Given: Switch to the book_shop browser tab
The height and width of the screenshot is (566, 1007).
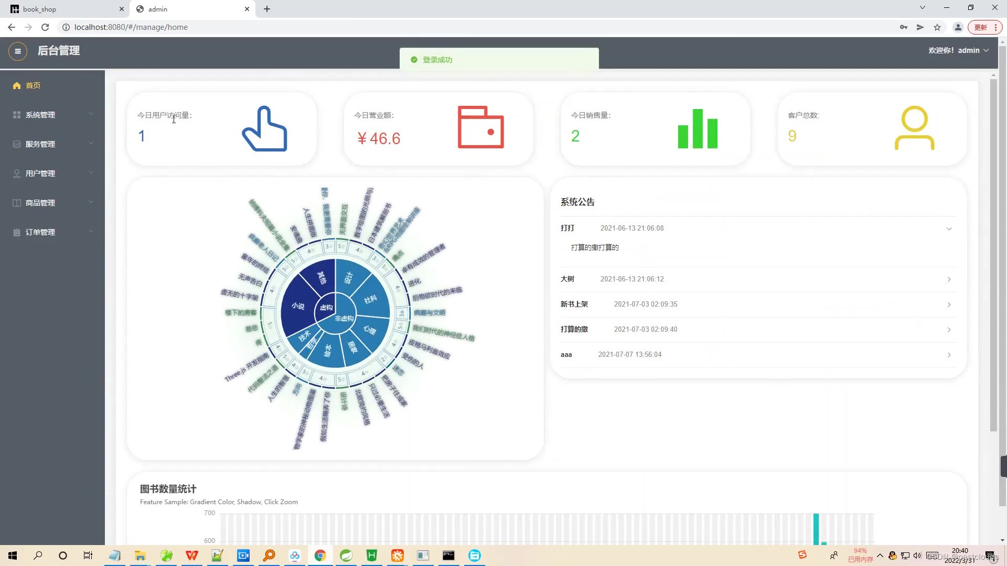Looking at the screenshot, I should coord(63,9).
